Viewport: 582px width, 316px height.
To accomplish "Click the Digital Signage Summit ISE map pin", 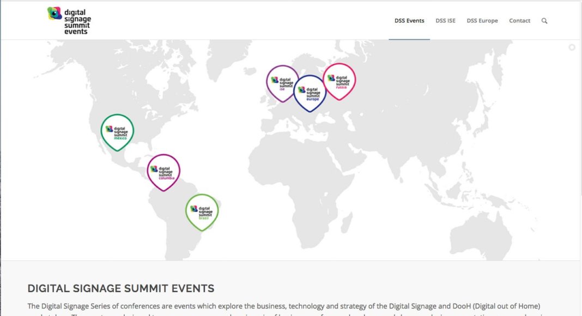I will pos(282,83).
